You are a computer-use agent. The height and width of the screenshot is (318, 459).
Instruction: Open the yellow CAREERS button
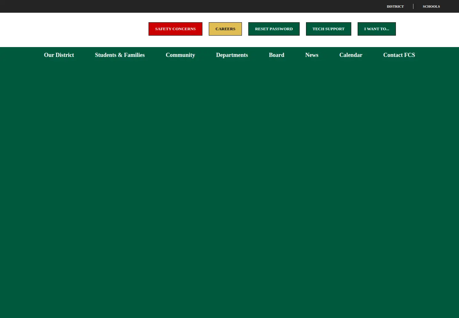click(225, 29)
